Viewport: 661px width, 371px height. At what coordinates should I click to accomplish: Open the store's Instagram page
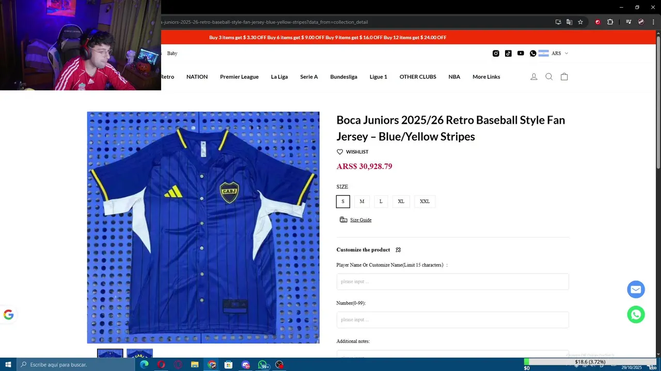(496, 54)
